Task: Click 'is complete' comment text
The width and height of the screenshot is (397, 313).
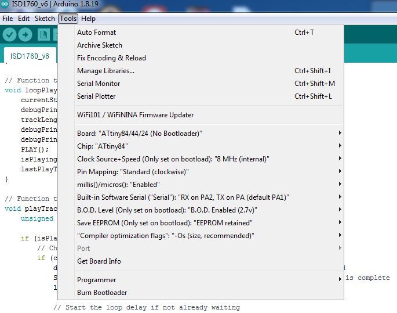Action: 367,278
